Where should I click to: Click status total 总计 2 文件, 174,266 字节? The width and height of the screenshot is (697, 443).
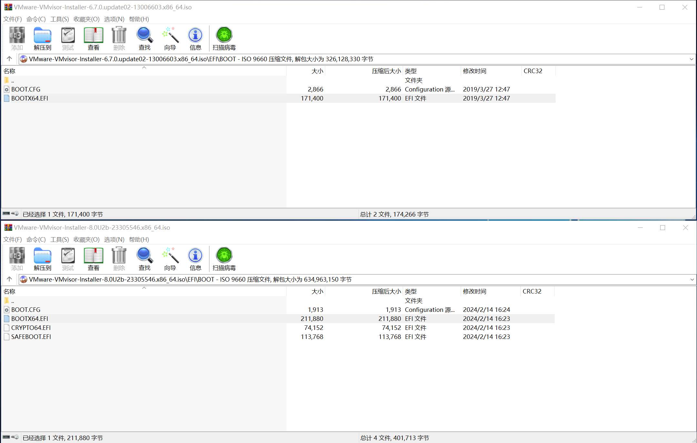(x=394, y=214)
